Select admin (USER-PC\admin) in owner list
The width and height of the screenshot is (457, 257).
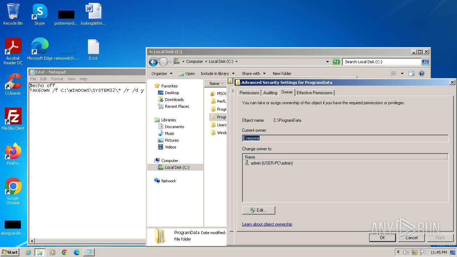[268, 163]
